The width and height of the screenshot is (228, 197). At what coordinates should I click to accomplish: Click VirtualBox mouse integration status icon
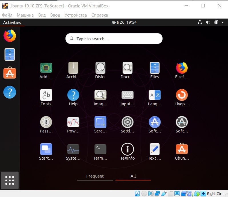(197, 194)
